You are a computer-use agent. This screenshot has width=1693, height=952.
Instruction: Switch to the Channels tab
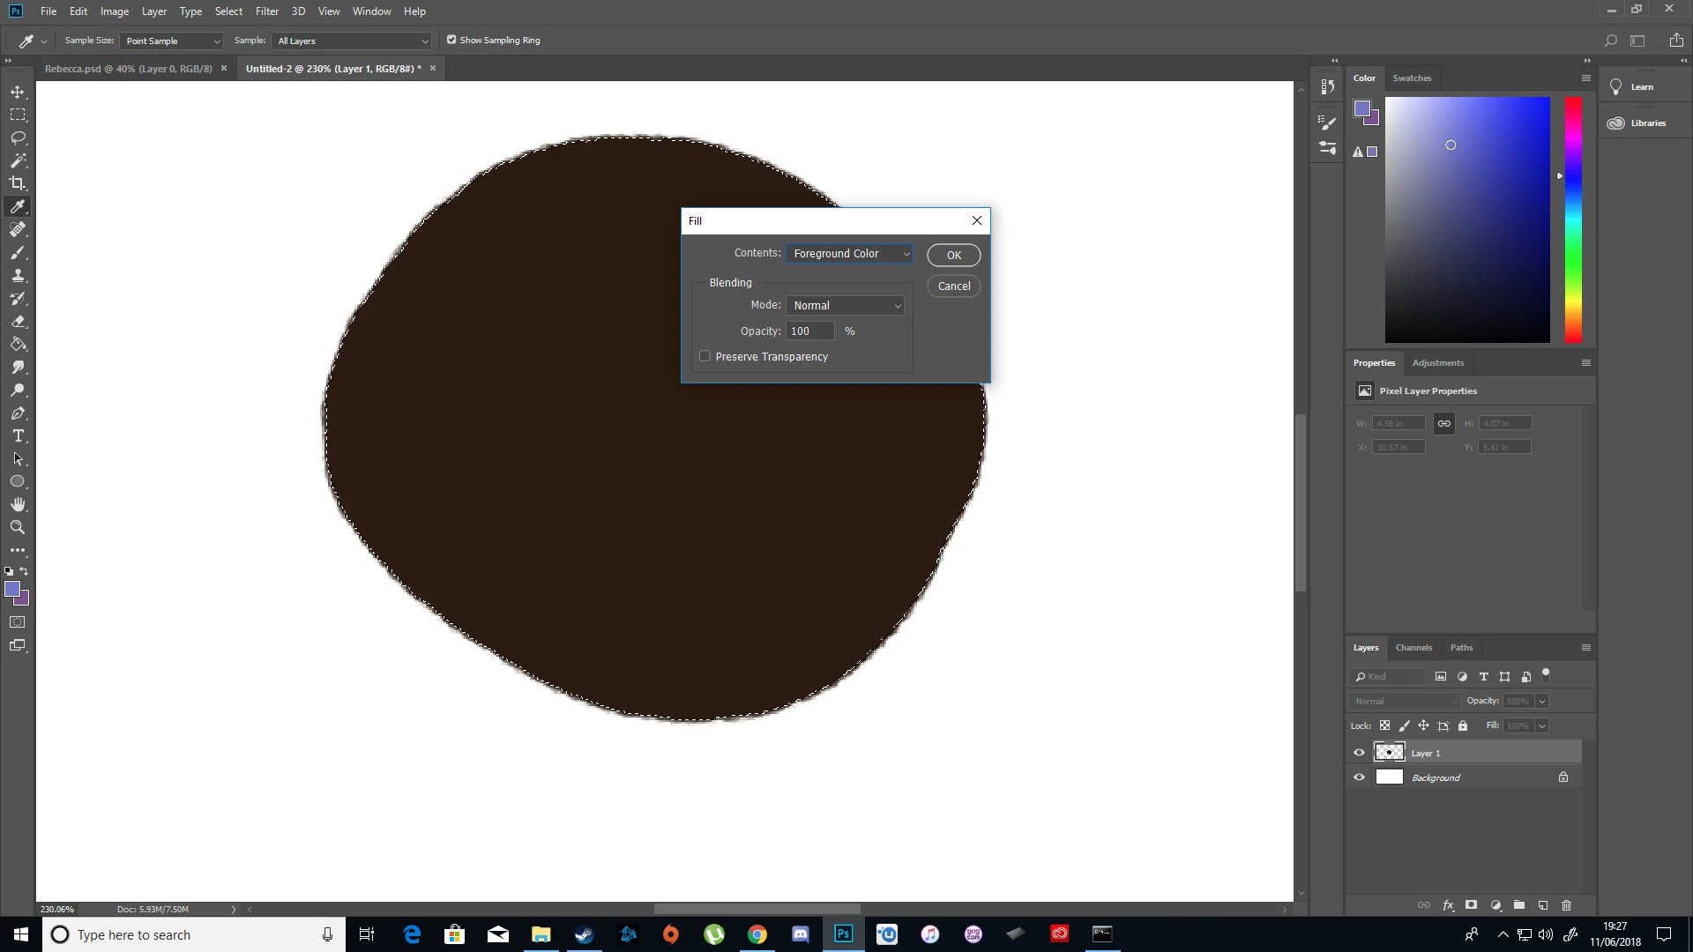tap(1413, 648)
